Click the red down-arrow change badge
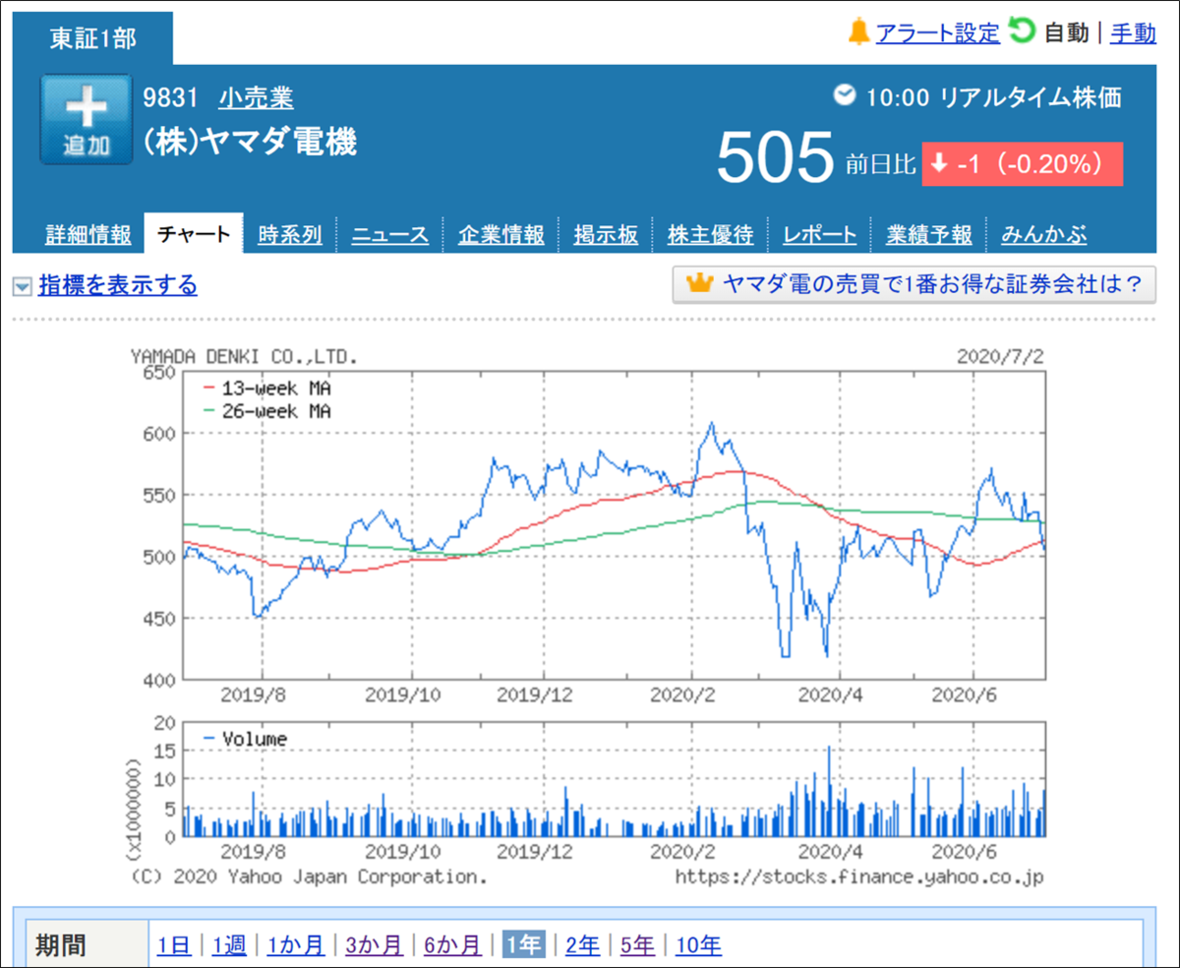Image resolution: width=1180 pixels, height=968 pixels. coord(1022,164)
